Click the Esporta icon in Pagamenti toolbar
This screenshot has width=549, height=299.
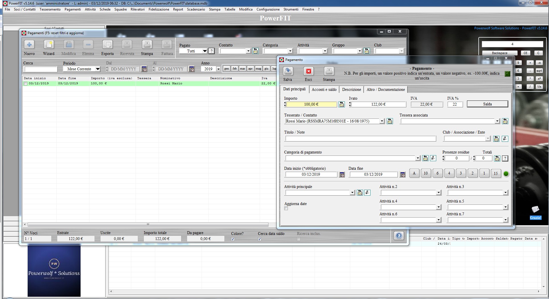(107, 45)
